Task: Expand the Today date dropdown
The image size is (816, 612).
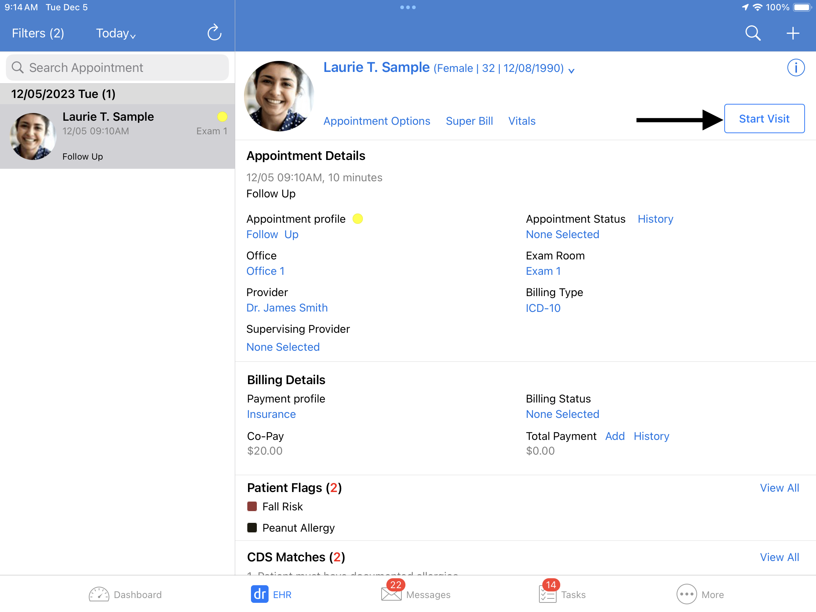Action: pyautogui.click(x=116, y=33)
